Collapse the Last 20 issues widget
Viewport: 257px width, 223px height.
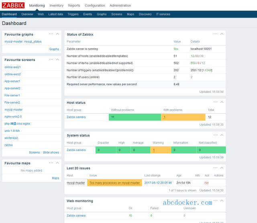click(x=222, y=168)
